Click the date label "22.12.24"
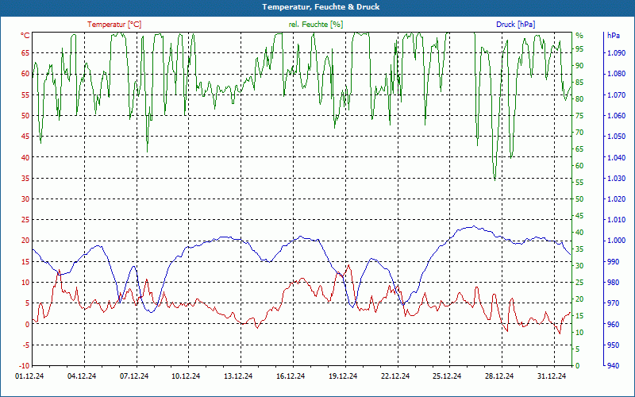This screenshot has height=397, width=635. click(394, 376)
